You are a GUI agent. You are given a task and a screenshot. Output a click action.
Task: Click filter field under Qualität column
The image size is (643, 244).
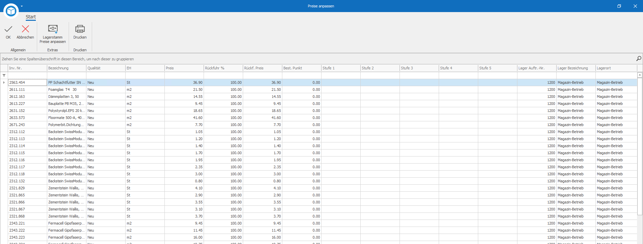click(105, 75)
